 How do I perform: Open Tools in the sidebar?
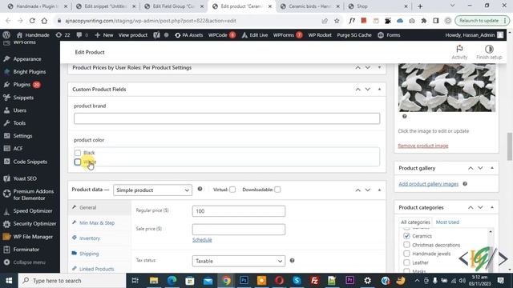tap(19, 123)
